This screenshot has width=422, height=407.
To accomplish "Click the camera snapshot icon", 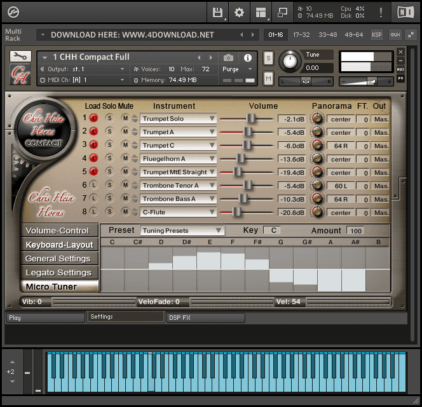I will point(228,58).
